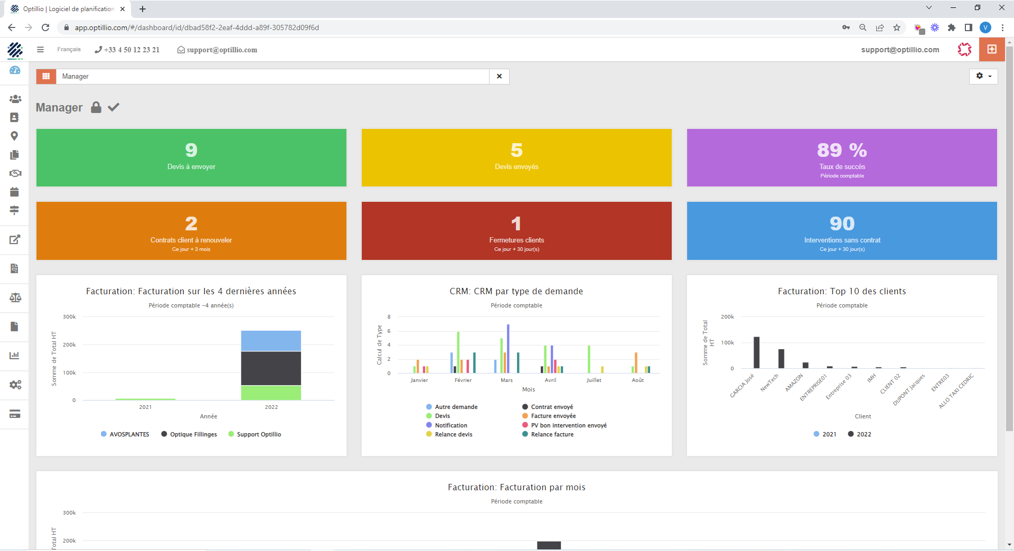Open the balance scale sidebar icon
This screenshot has height=551, width=1014.
coord(15,297)
